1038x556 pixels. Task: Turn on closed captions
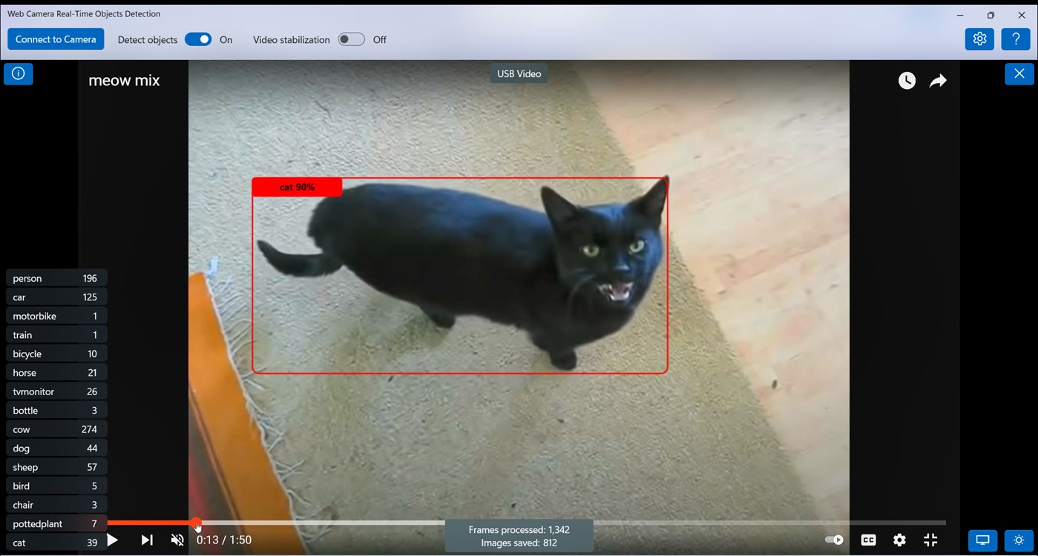868,540
